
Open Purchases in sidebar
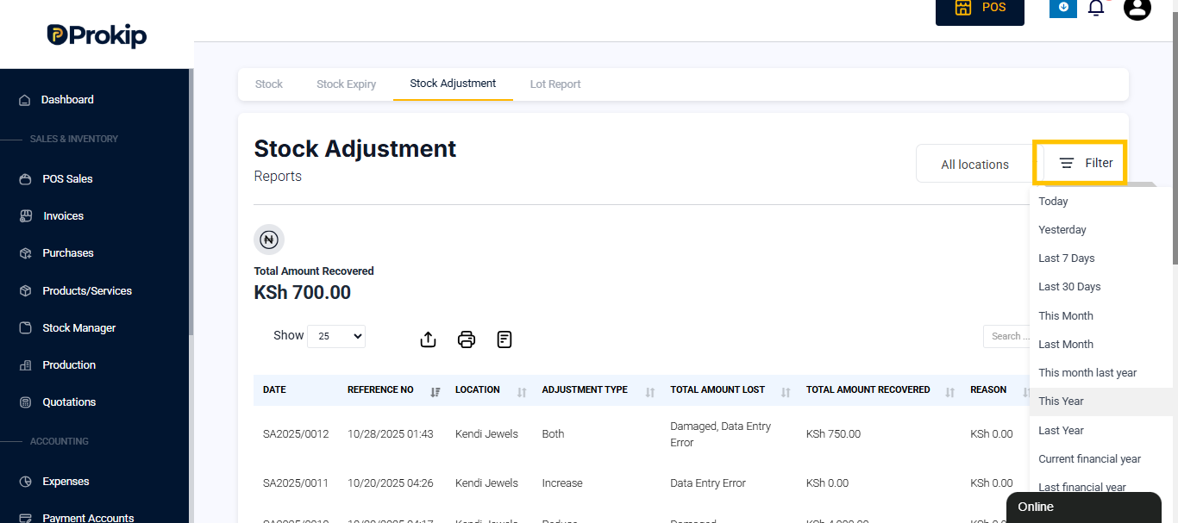click(68, 253)
